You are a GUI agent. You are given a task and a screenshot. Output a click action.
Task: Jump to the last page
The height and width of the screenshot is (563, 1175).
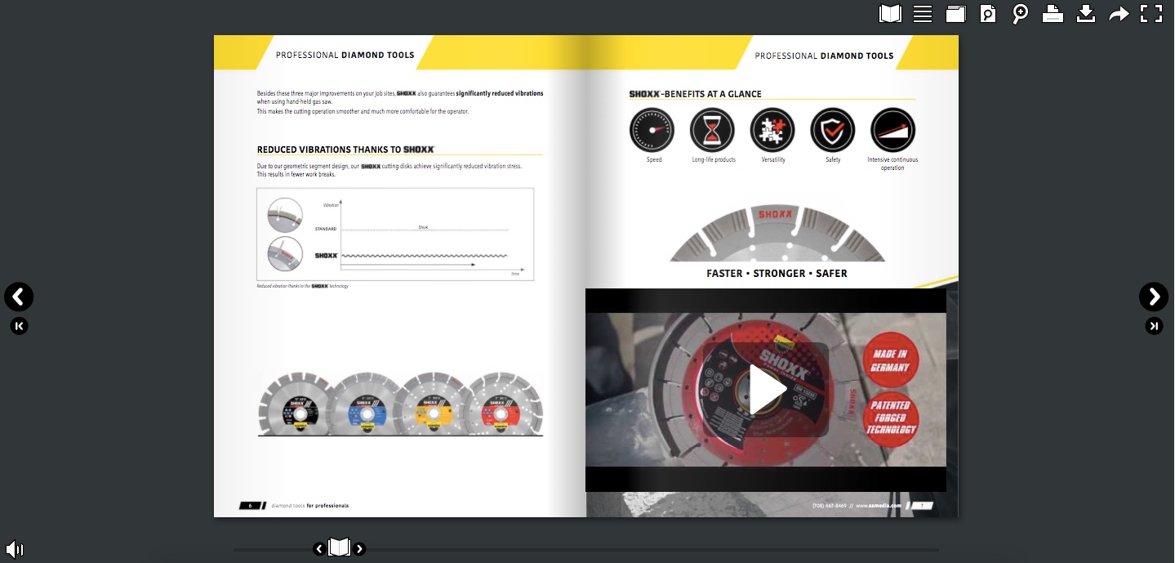click(x=1154, y=326)
